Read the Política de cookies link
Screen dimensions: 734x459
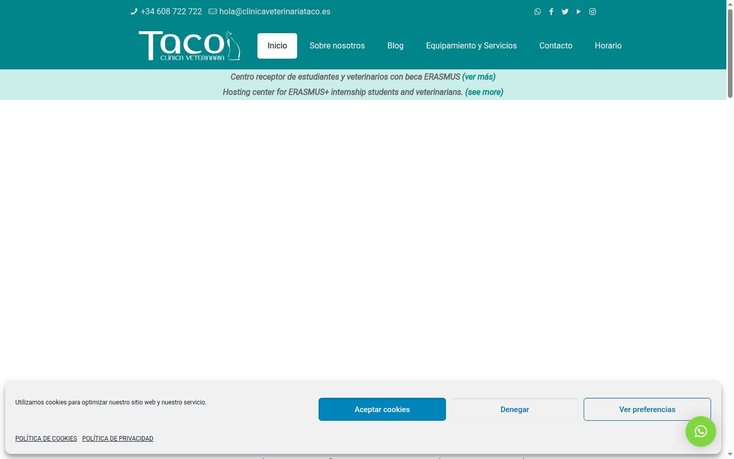coord(46,439)
